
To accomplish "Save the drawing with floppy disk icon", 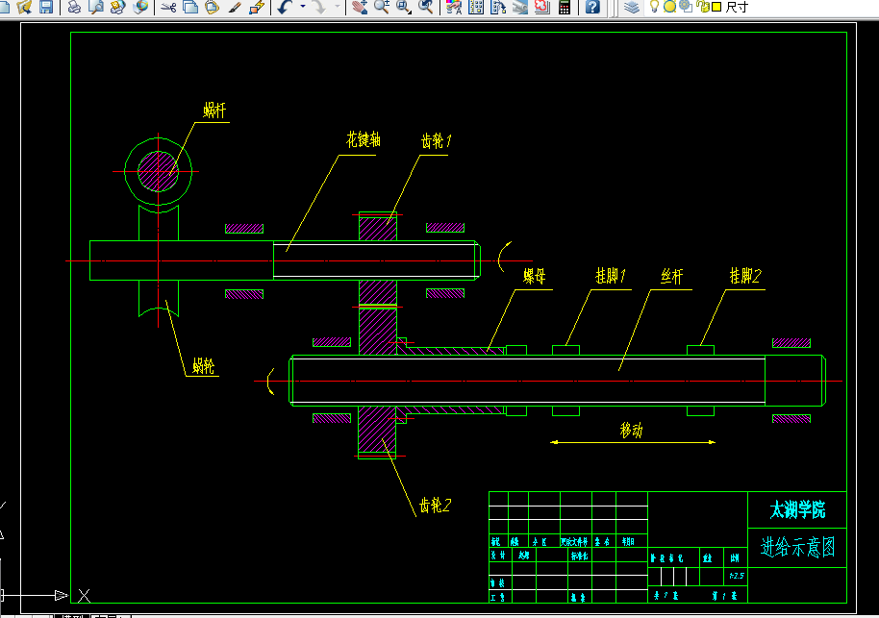I will [x=46, y=7].
